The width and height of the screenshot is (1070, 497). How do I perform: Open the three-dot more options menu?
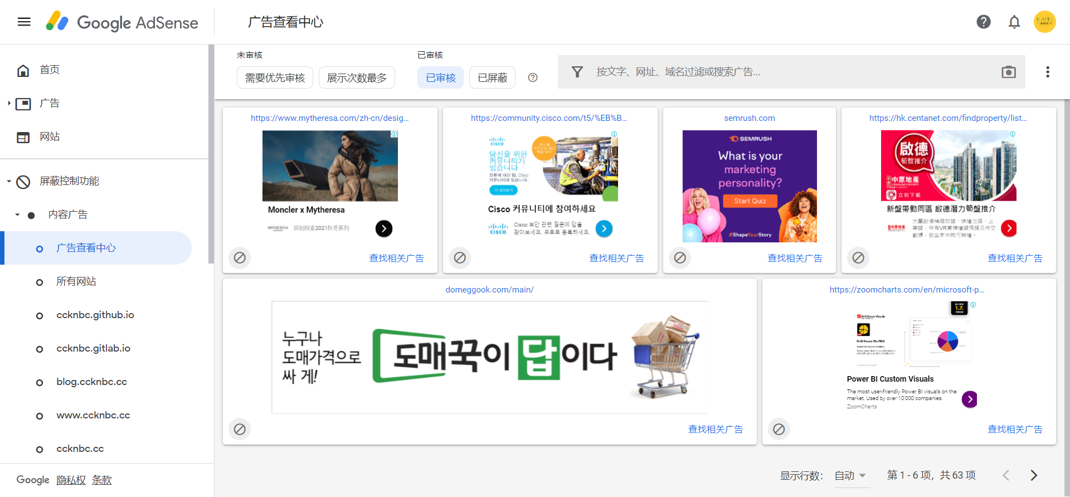(1048, 72)
